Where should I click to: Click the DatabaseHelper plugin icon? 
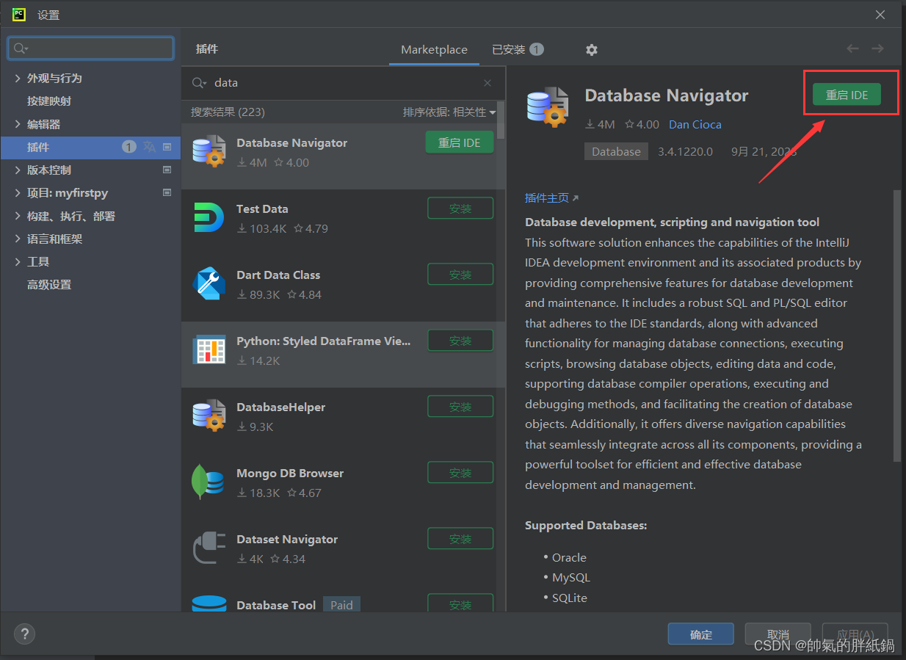[x=209, y=416]
